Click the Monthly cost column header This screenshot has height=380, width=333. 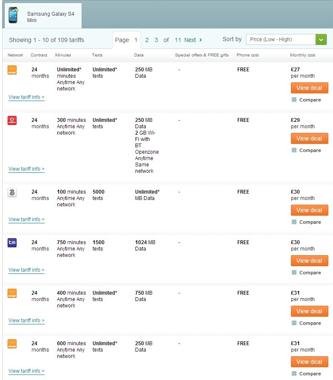[303, 55]
